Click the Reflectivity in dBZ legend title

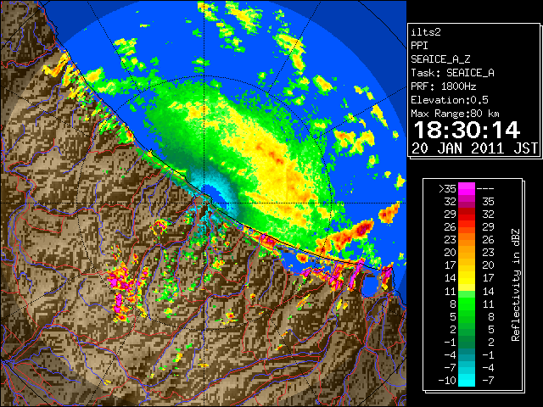[x=515, y=285]
